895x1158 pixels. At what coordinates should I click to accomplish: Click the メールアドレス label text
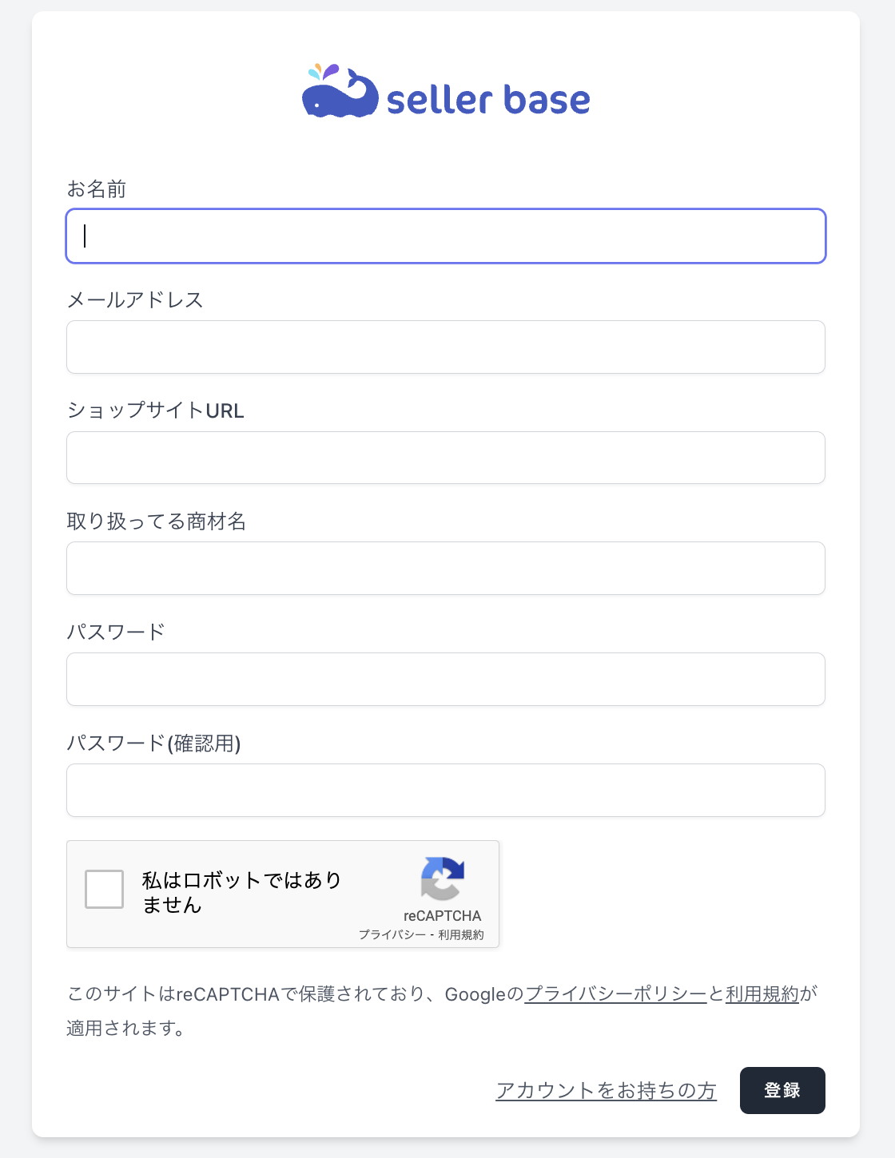pos(136,300)
